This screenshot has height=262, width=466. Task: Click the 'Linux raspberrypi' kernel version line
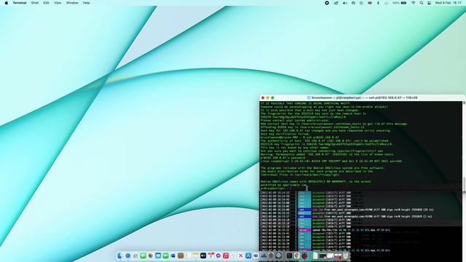(331, 161)
